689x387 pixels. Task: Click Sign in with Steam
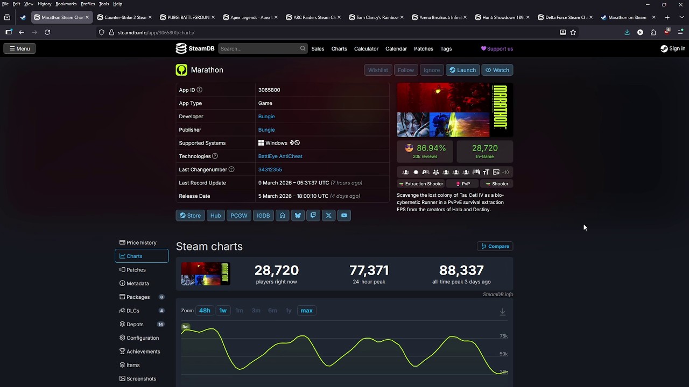[x=673, y=48]
